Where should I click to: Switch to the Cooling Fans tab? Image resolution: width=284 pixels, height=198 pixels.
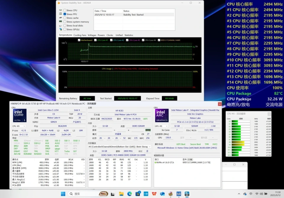point(80,35)
